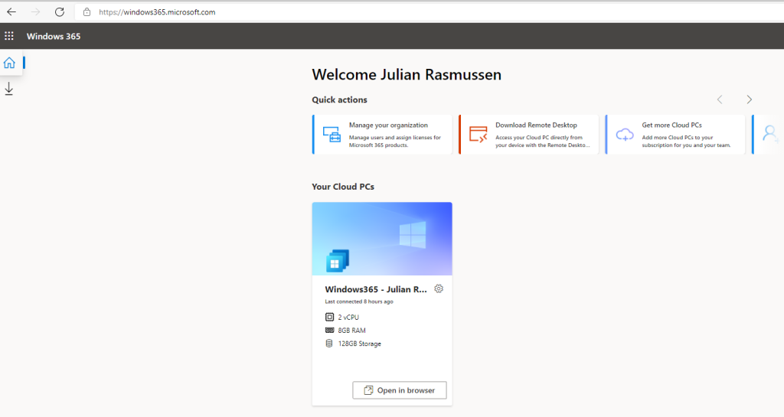Screen dimensions: 784x417
Task: Click the 8GB RAM text
Action: 352,331
